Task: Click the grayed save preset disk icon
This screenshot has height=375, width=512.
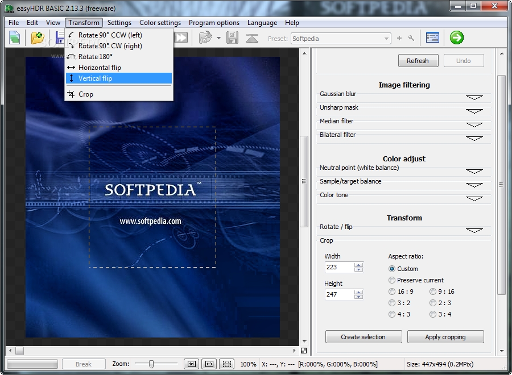Action: pyautogui.click(x=232, y=38)
